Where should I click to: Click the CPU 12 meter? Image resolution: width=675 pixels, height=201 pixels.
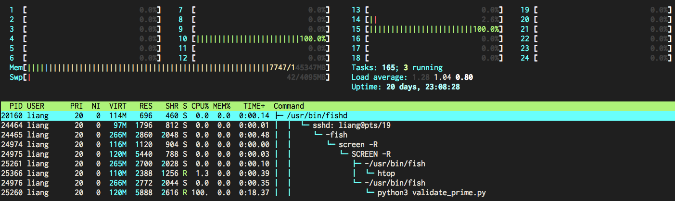(255, 58)
